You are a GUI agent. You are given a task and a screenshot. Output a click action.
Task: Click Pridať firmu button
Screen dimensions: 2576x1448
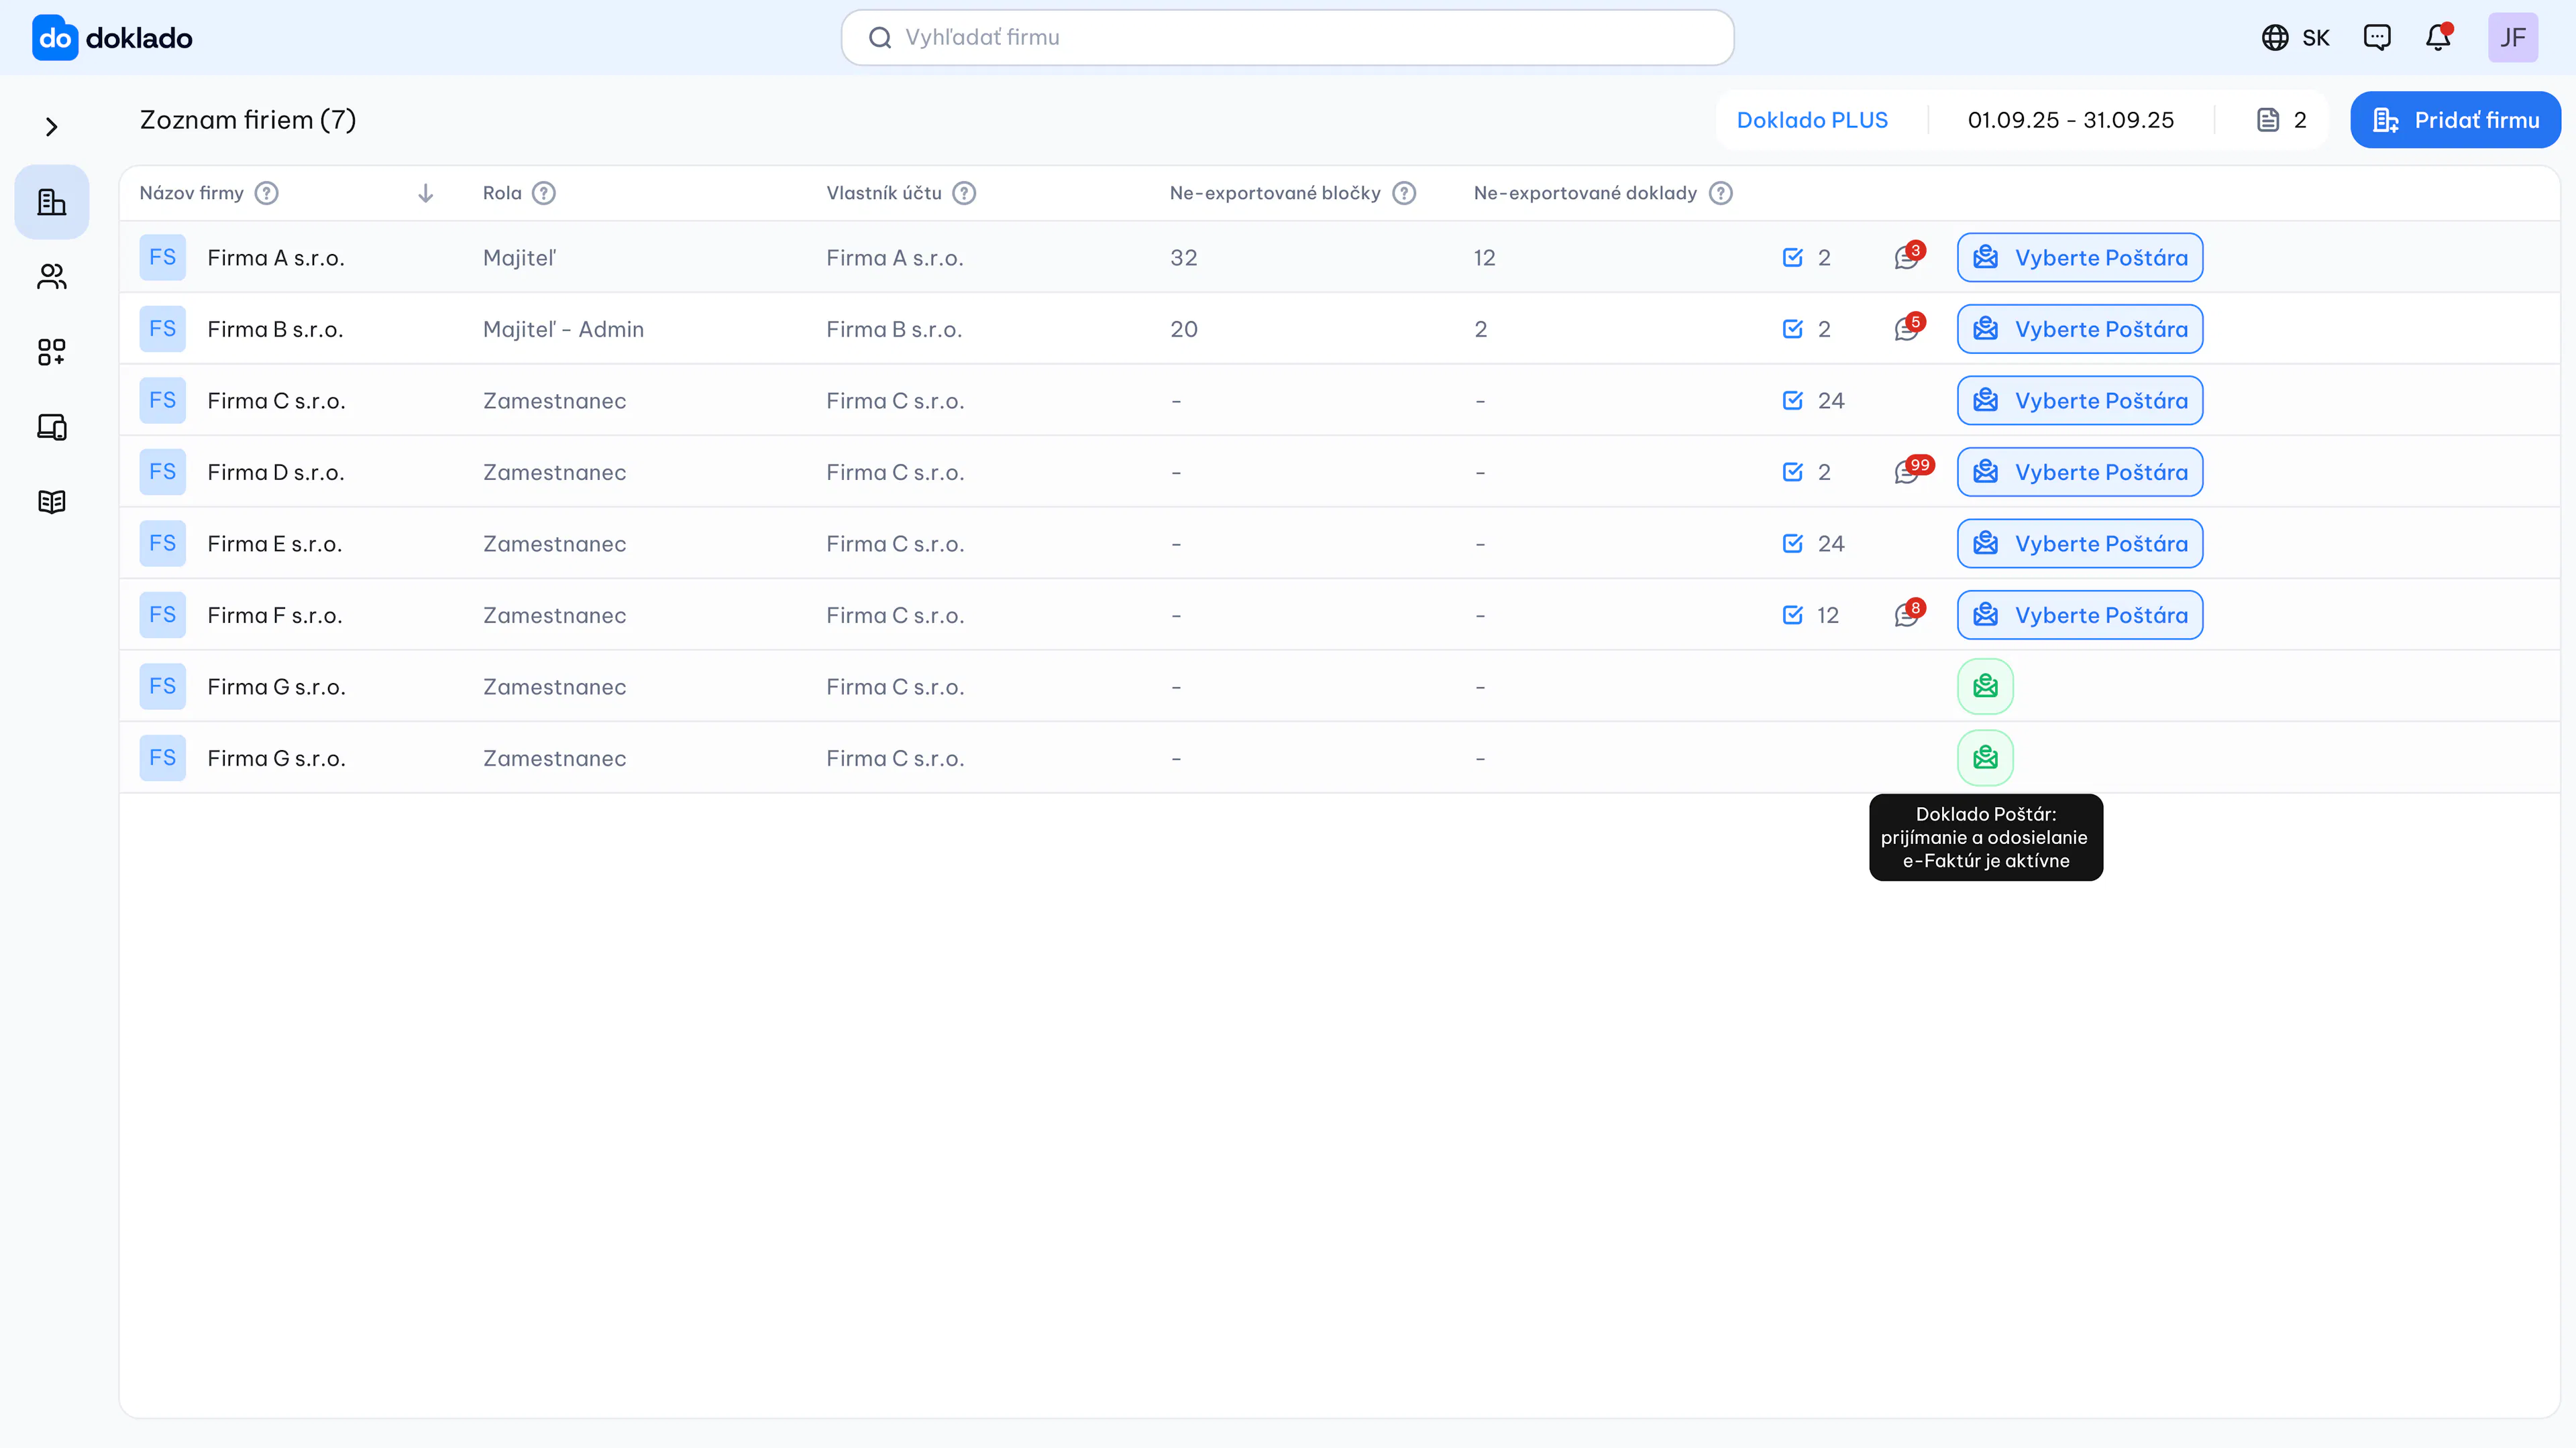[x=2456, y=120]
